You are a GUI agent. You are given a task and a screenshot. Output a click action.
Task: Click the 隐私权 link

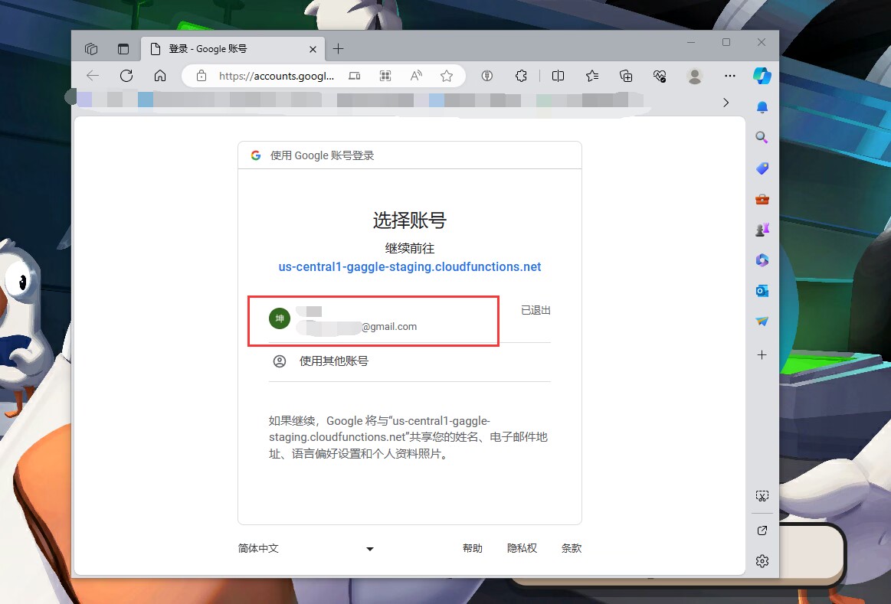click(x=522, y=548)
